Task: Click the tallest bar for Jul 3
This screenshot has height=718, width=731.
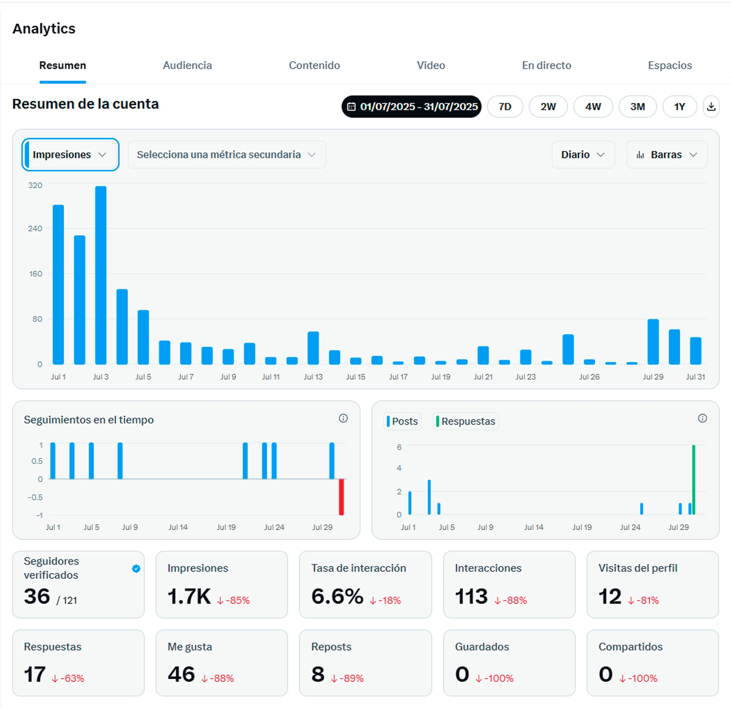Action: (101, 274)
